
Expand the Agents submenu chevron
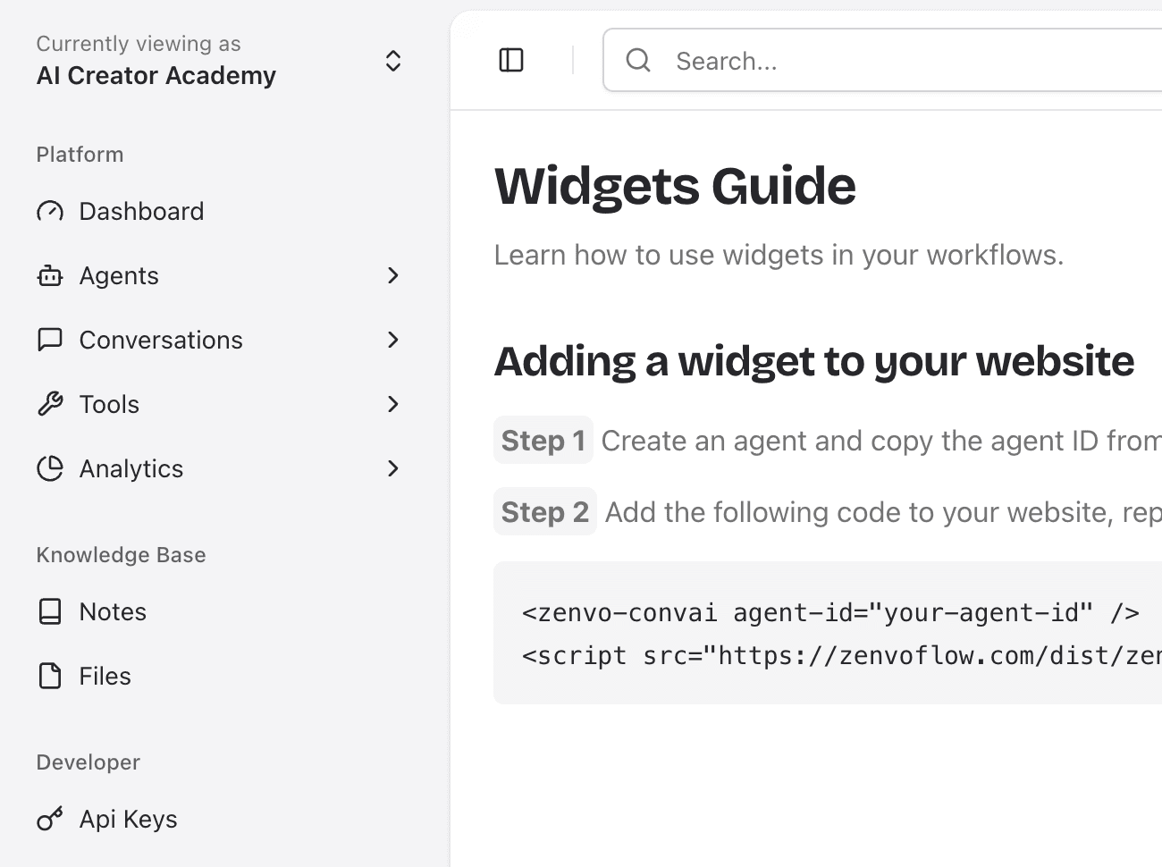click(x=393, y=275)
